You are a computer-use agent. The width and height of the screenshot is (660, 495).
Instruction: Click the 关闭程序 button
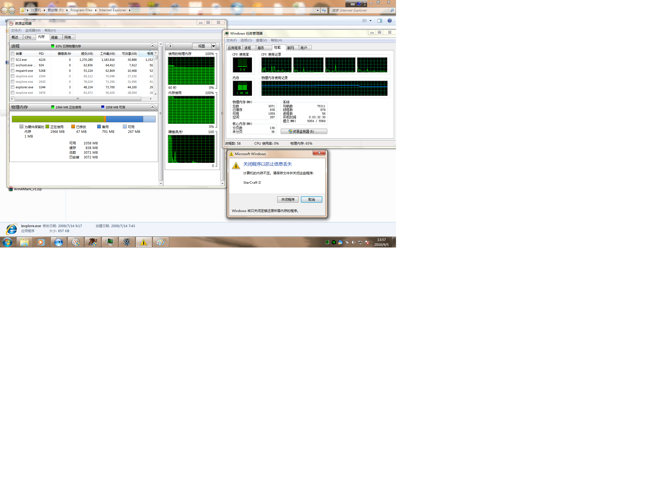pos(288,199)
